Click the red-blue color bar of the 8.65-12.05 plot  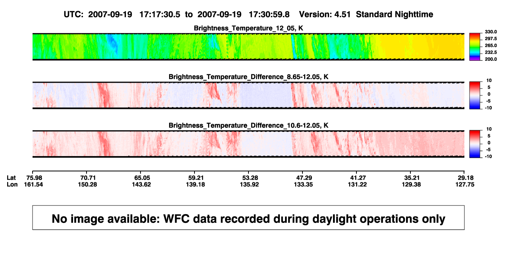click(x=475, y=95)
